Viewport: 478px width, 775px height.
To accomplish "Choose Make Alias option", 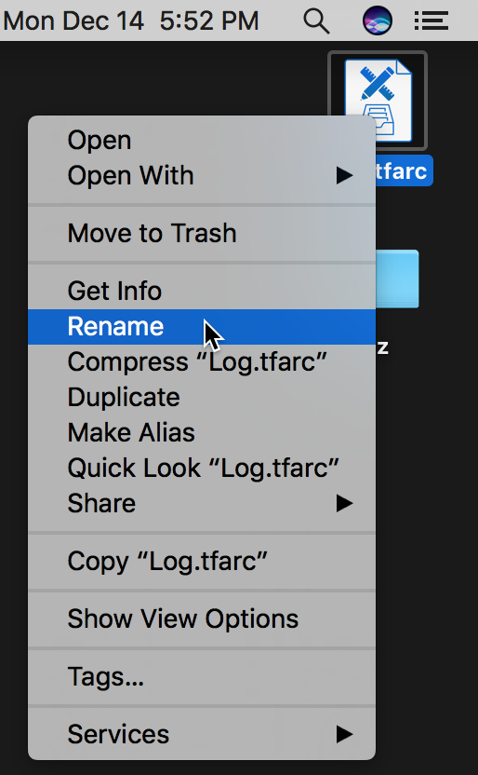I will [x=202, y=433].
